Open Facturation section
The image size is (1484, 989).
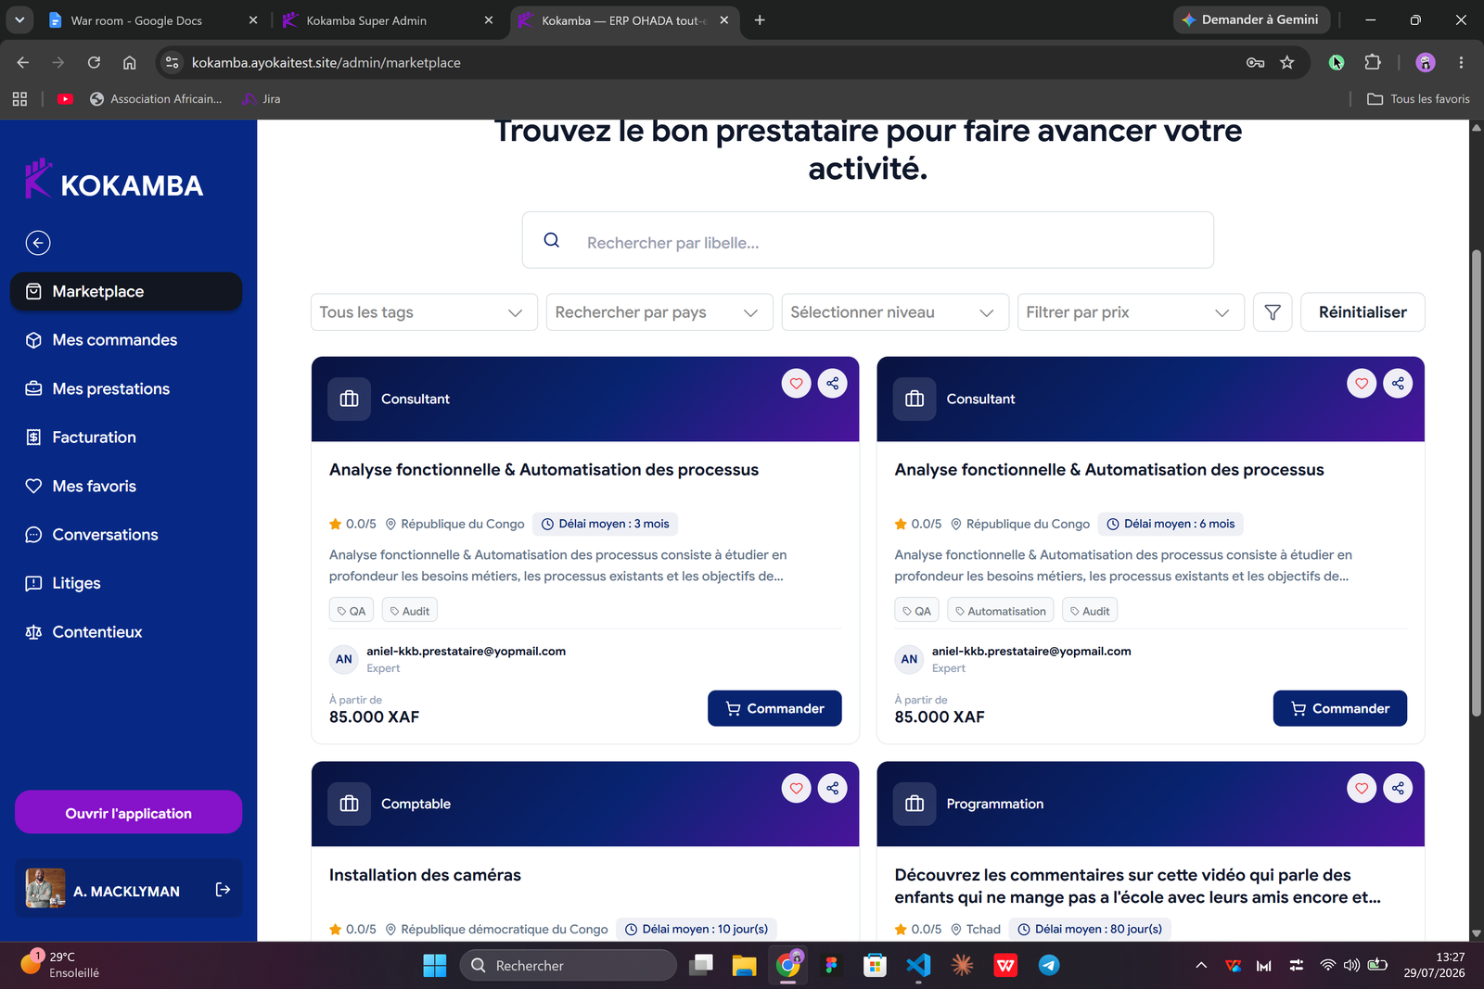[x=126, y=437]
